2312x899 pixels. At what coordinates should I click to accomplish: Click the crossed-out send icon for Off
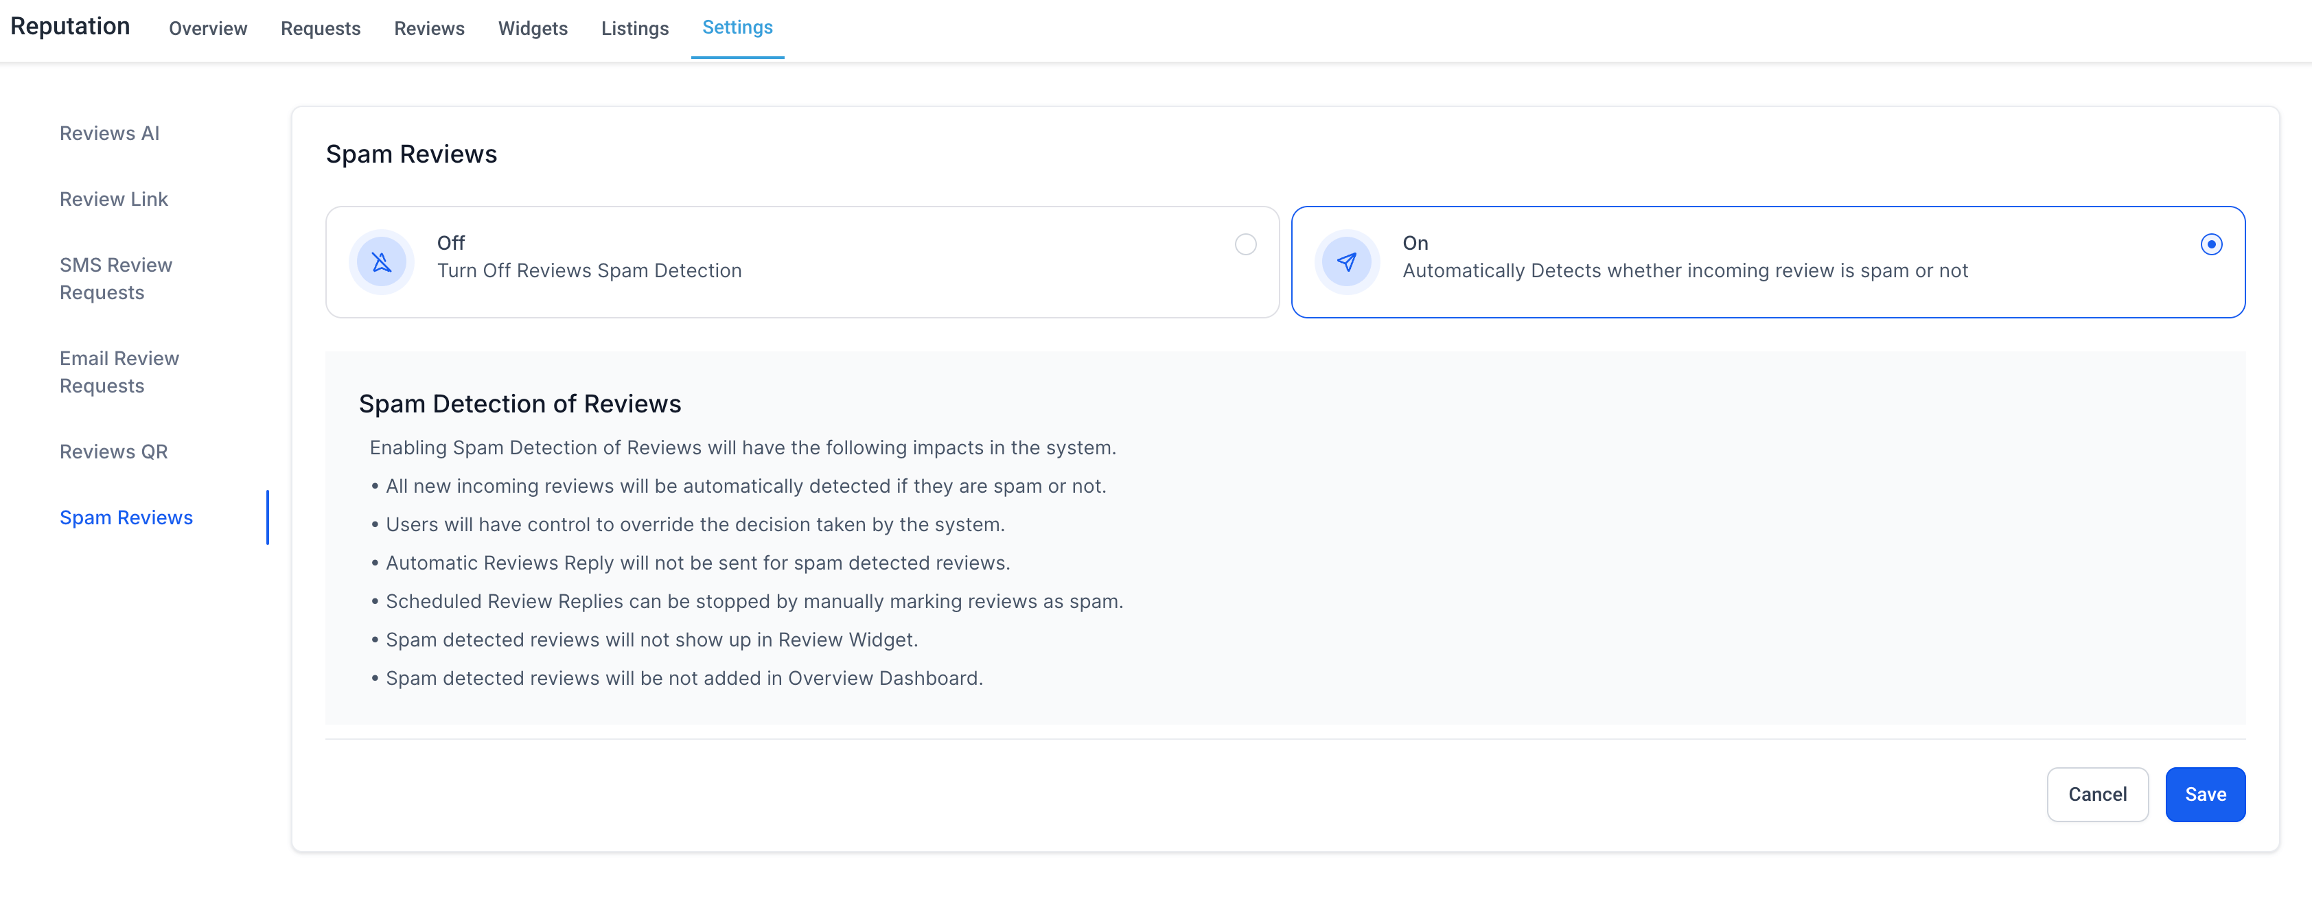coord(382,262)
